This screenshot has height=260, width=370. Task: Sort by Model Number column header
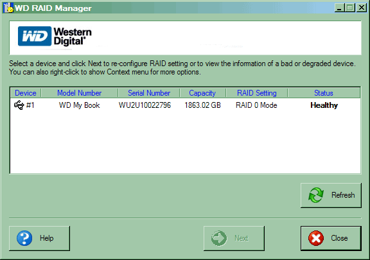(x=79, y=93)
